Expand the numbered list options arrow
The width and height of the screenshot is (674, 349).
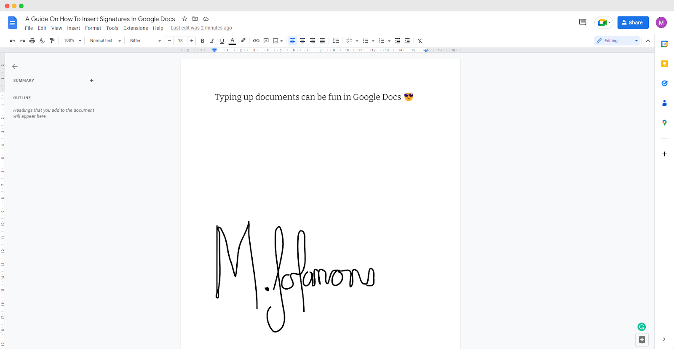point(389,41)
